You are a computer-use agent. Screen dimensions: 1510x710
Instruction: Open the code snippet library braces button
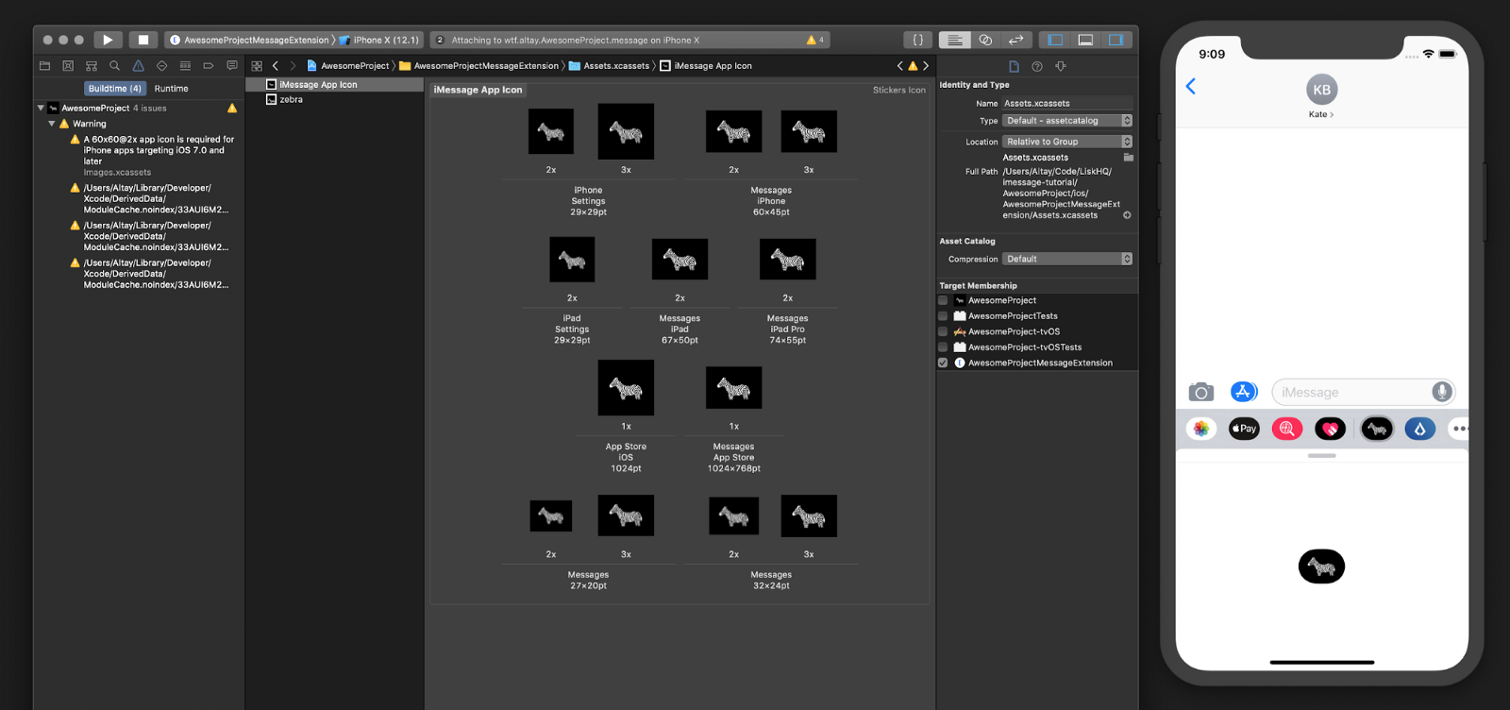click(x=918, y=40)
